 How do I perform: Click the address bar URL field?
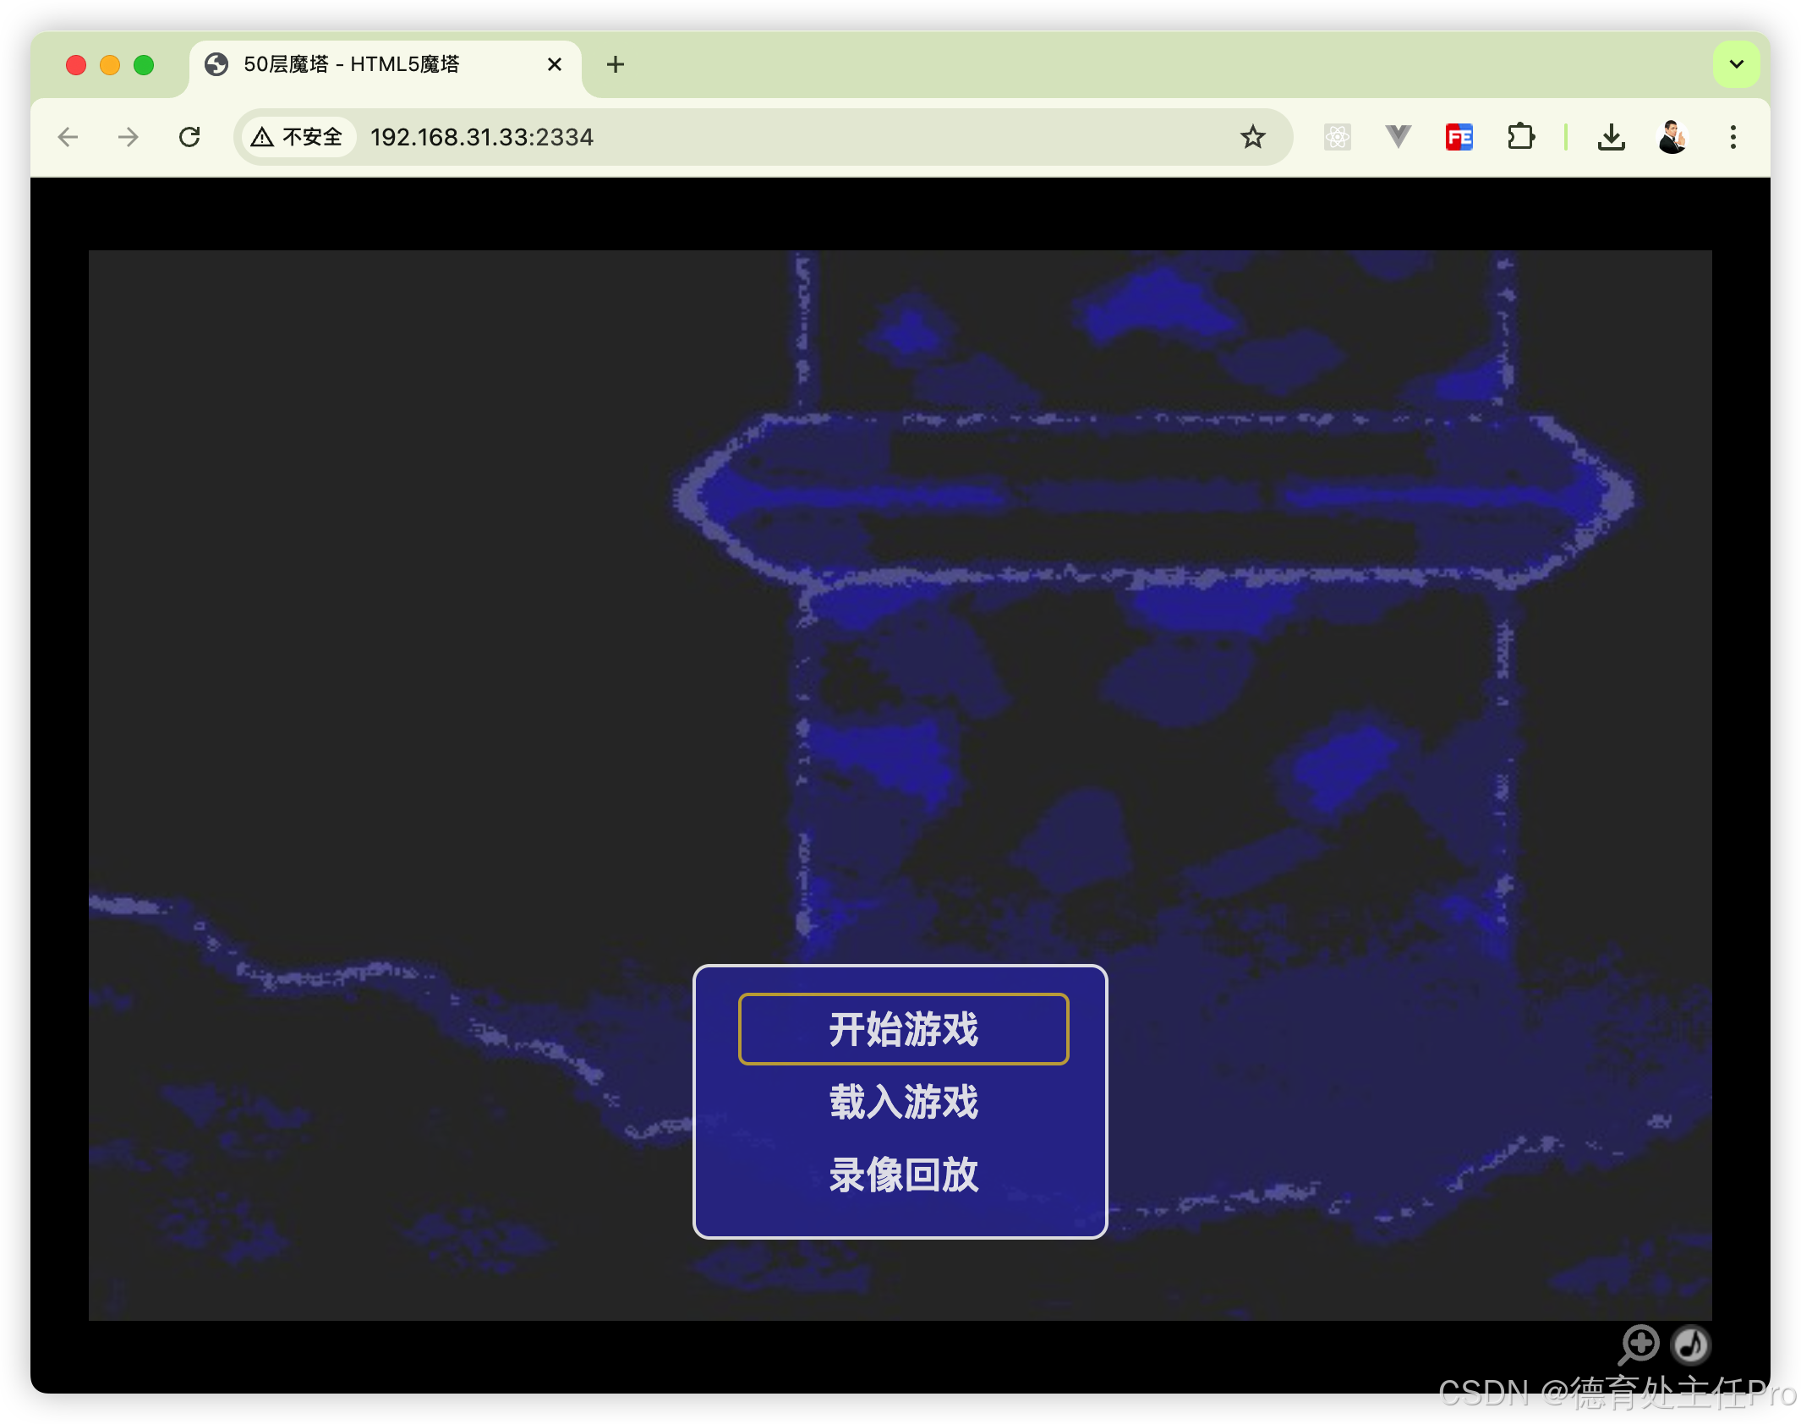[x=761, y=137]
